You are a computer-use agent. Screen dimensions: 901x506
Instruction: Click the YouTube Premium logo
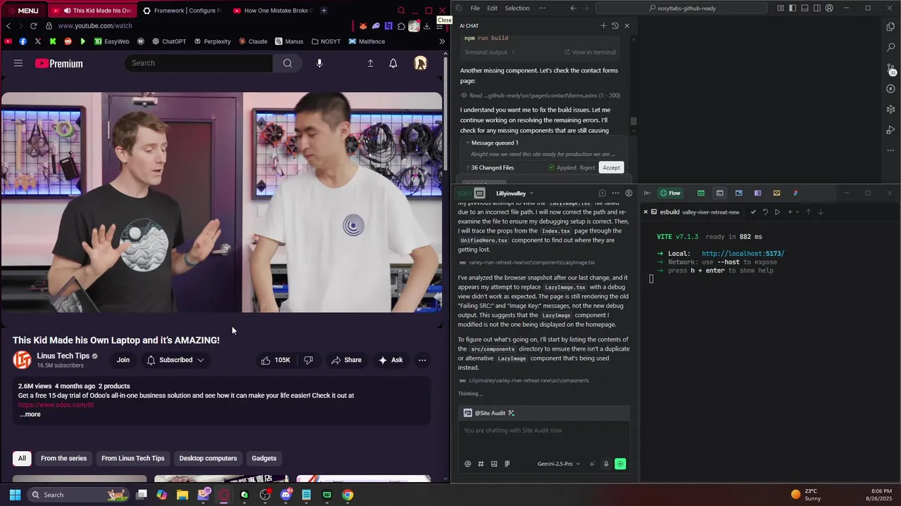click(x=59, y=63)
